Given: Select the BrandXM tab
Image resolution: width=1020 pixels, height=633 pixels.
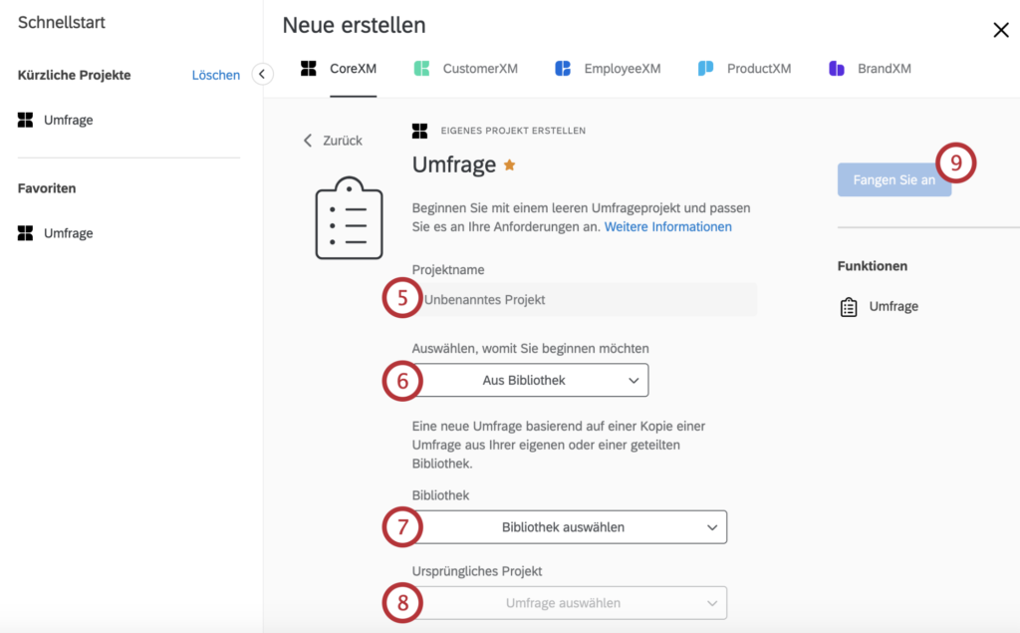Looking at the screenshot, I should tap(885, 69).
